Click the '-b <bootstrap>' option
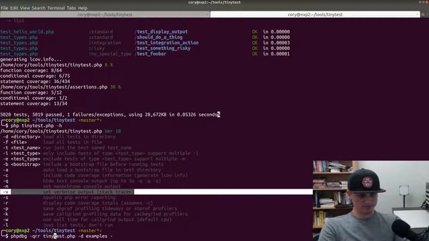The width and height of the screenshot is (429, 241). coord(21,164)
